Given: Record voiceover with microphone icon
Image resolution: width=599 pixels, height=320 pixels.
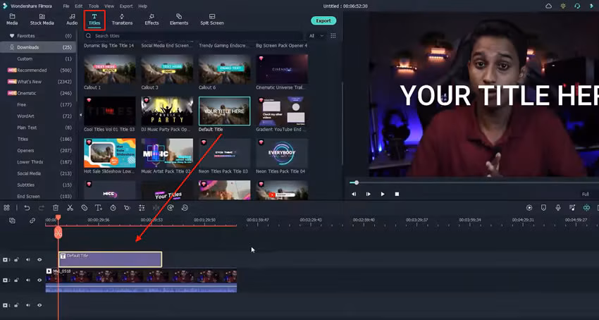Looking at the screenshot, I should pyautogui.click(x=558, y=208).
